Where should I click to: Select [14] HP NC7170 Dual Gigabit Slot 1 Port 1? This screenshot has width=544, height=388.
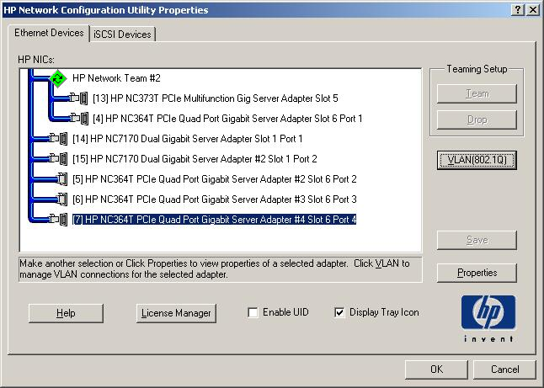pyautogui.click(x=188, y=139)
